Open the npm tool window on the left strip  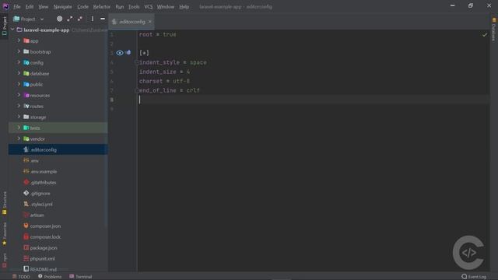[x=5, y=261]
